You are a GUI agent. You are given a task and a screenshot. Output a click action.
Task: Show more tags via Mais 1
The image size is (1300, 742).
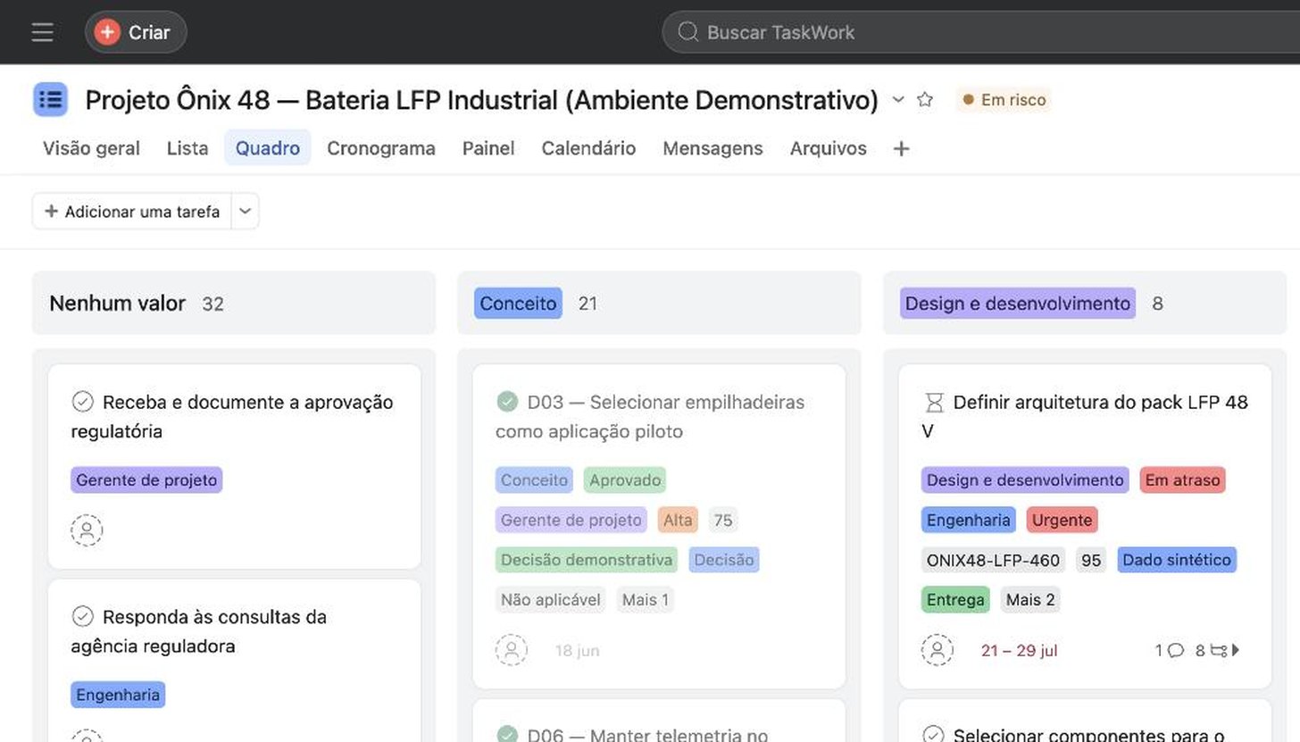(646, 600)
